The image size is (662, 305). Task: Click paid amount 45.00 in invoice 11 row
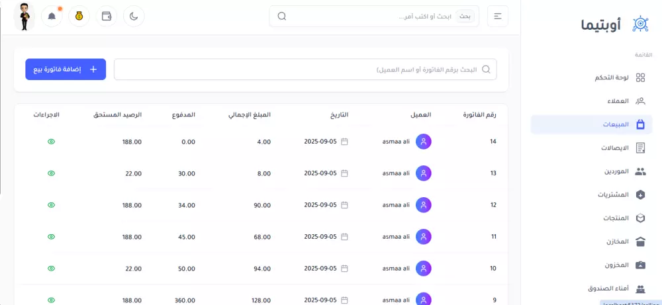tap(187, 237)
